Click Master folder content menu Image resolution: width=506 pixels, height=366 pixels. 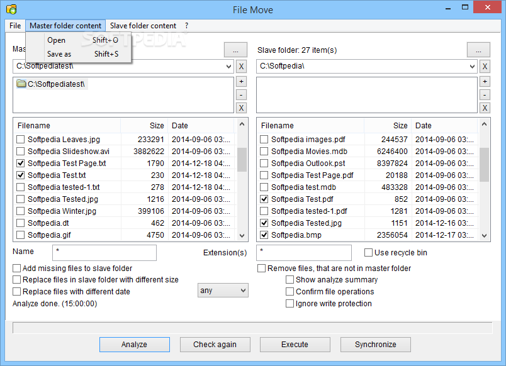point(65,26)
